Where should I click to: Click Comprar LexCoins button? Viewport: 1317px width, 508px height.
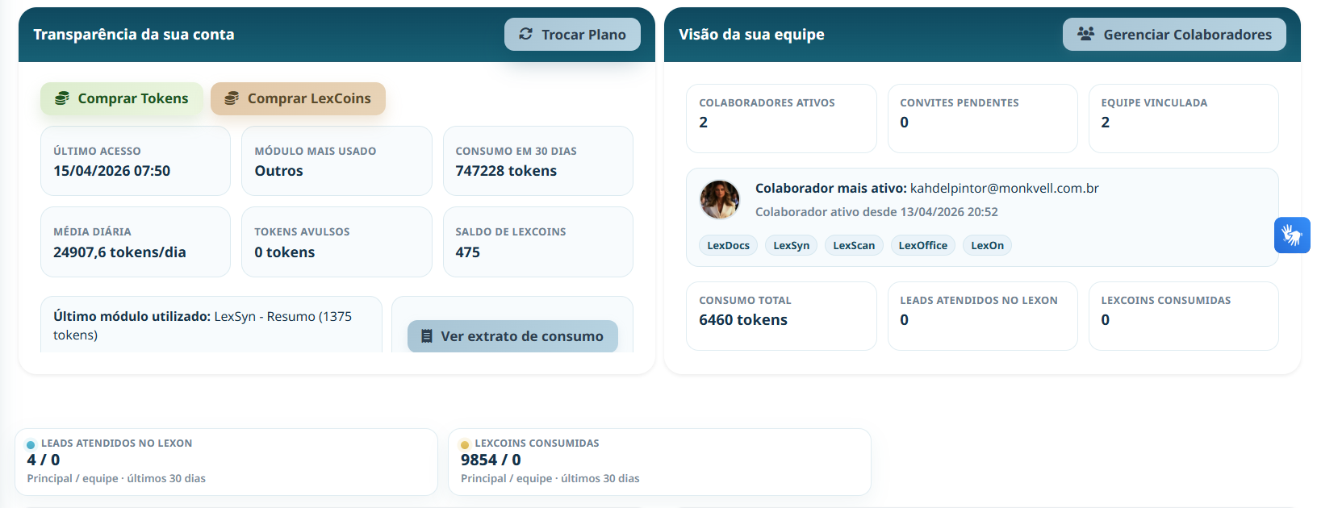(298, 98)
